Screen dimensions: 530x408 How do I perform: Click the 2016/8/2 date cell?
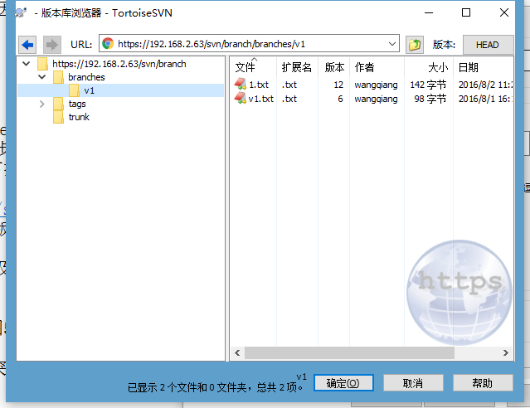pyautogui.click(x=485, y=85)
